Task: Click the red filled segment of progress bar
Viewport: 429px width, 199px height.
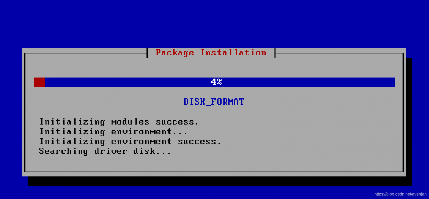Action: point(39,82)
